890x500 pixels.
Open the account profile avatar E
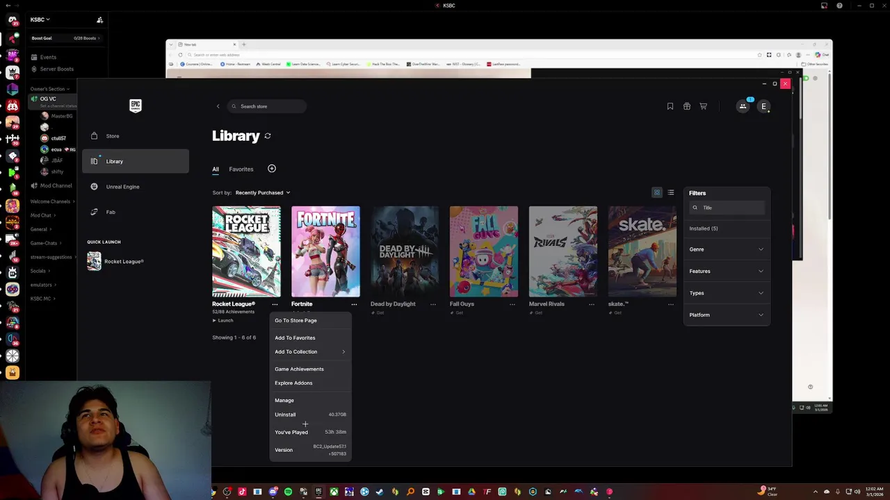(x=763, y=106)
